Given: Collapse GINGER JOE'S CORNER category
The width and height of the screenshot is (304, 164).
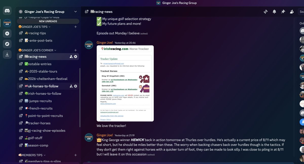Looking at the screenshot, I should 37,50.
